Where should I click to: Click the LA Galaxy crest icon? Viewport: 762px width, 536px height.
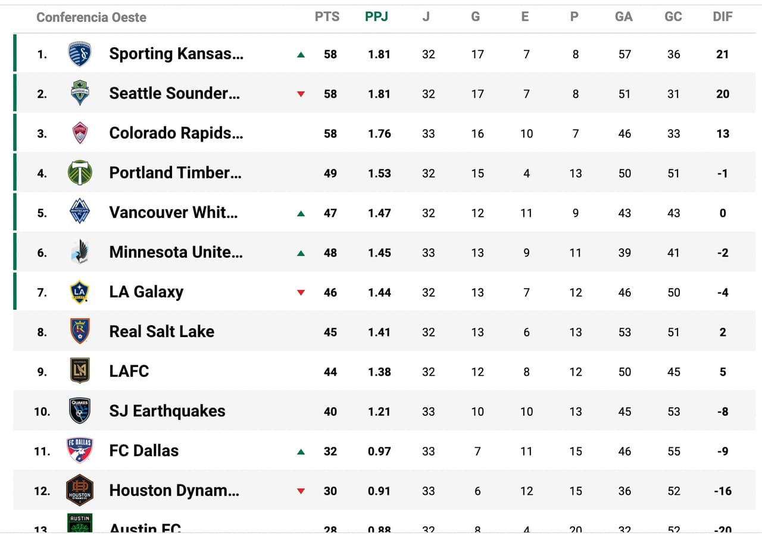[x=80, y=292]
